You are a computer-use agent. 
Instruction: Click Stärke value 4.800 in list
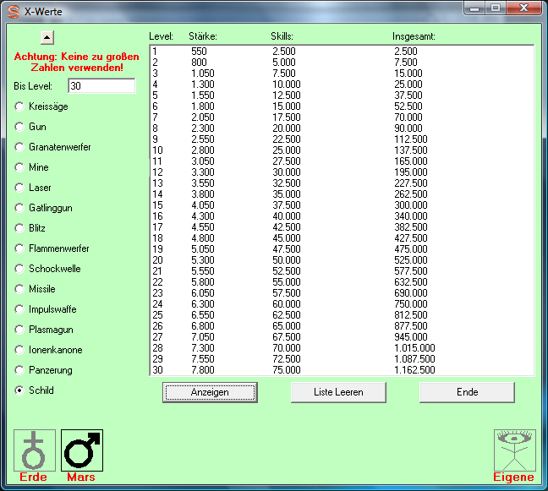pyautogui.click(x=203, y=238)
